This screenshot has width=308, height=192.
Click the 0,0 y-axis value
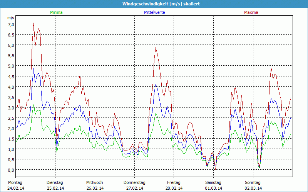tap(11, 170)
